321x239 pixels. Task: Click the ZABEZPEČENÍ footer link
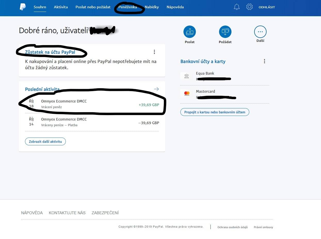[x=105, y=213]
